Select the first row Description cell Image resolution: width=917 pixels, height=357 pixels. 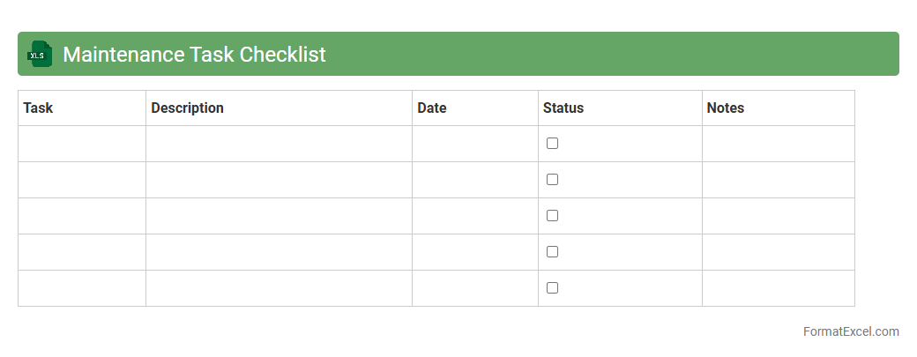(x=279, y=144)
